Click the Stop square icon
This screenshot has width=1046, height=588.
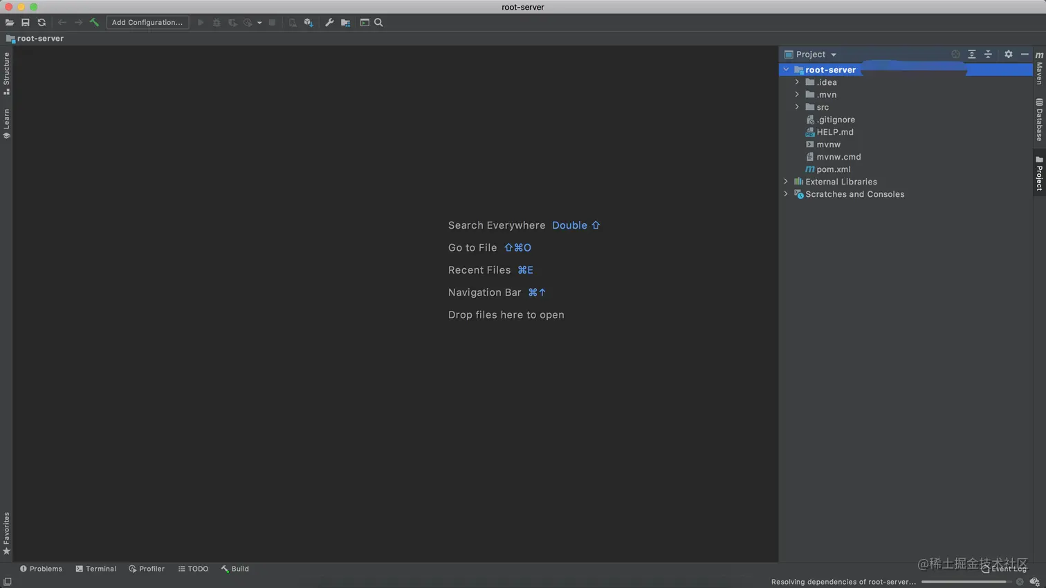pos(273,23)
